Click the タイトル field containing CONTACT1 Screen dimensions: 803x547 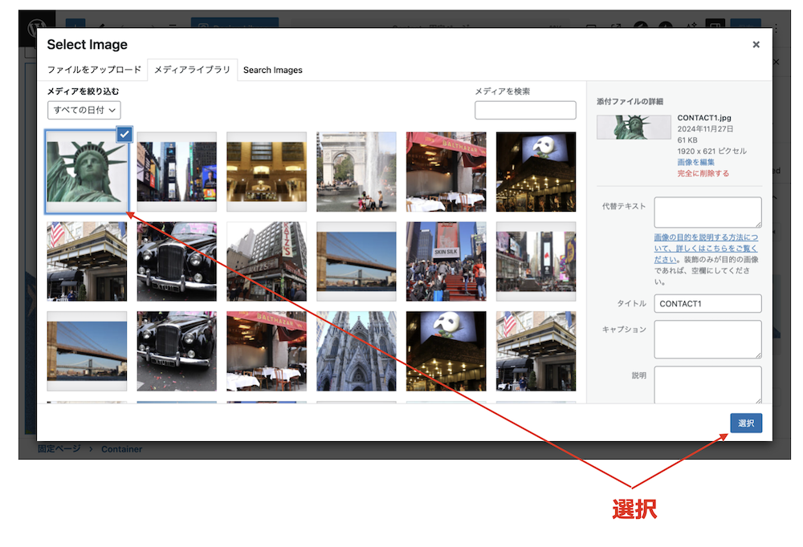pyautogui.click(x=707, y=304)
